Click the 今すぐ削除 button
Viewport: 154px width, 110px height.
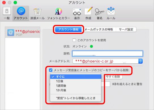[x=113, y=77]
